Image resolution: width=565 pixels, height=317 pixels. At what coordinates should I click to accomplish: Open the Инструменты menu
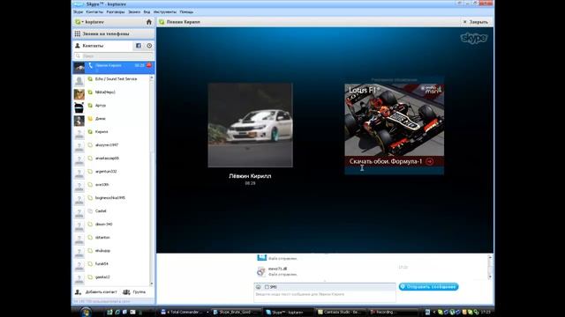[165, 11]
